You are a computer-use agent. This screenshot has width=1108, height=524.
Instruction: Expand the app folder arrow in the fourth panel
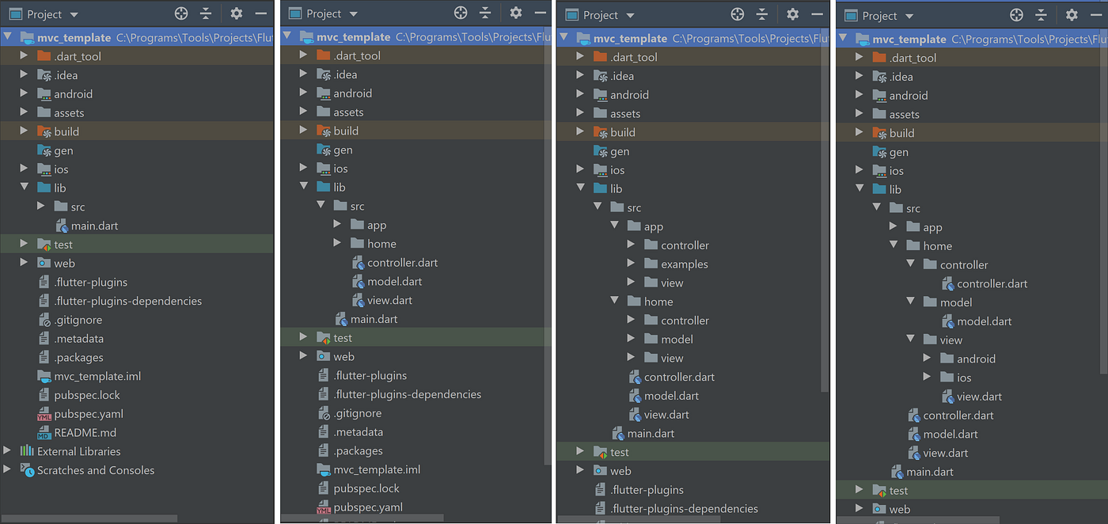coord(894,226)
